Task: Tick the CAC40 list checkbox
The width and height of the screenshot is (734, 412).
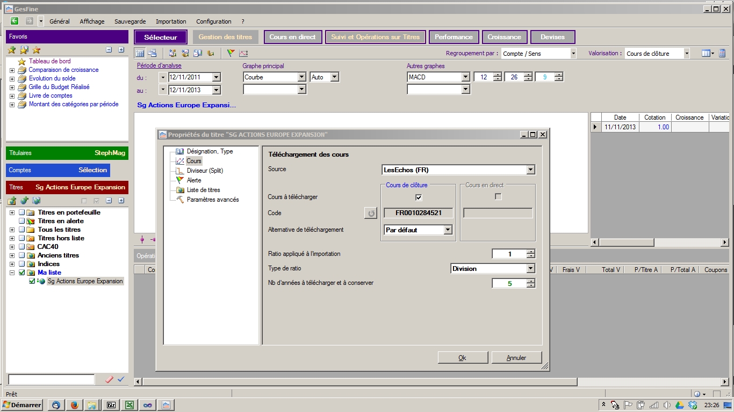Action: [22, 247]
